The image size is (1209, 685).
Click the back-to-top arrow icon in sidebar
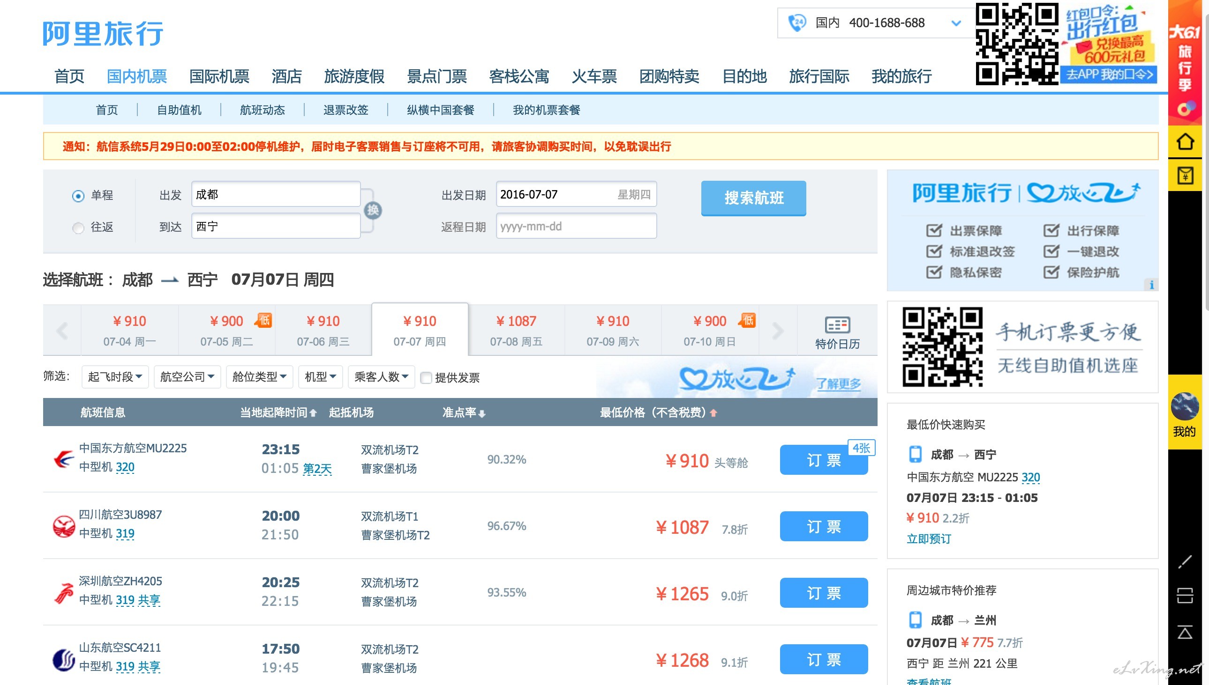click(1185, 632)
